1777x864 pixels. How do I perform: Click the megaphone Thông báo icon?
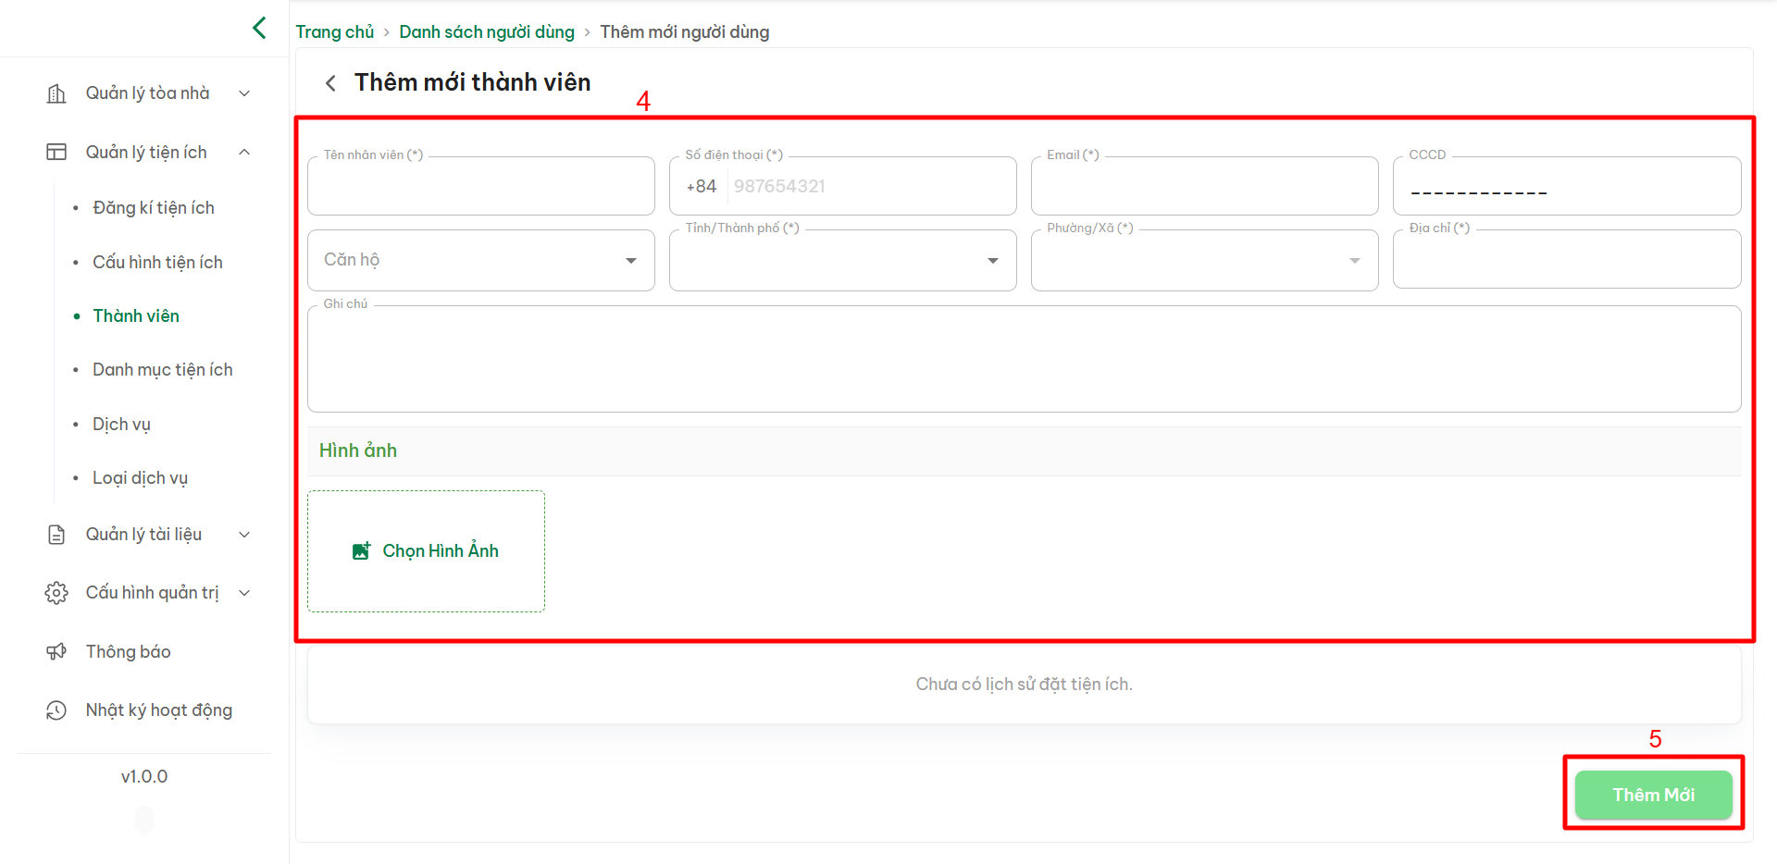(56, 651)
